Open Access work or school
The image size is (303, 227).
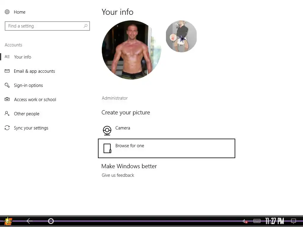[35, 100]
